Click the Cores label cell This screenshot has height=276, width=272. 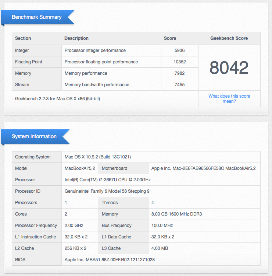coord(37,214)
